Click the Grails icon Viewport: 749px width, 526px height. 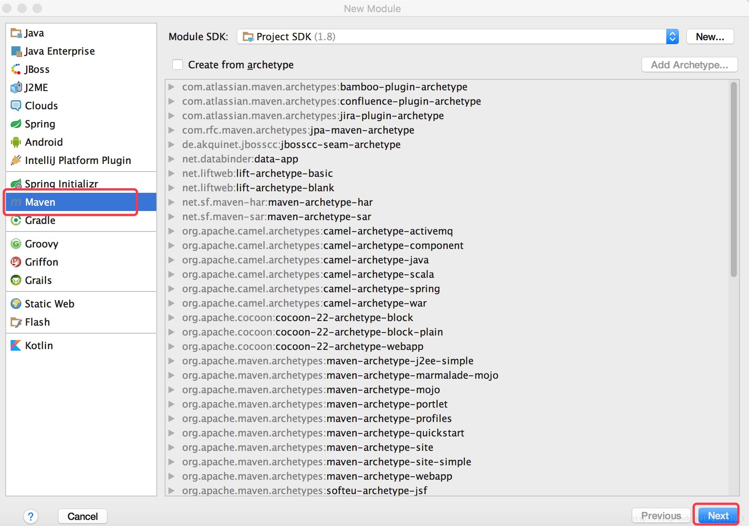pos(16,280)
